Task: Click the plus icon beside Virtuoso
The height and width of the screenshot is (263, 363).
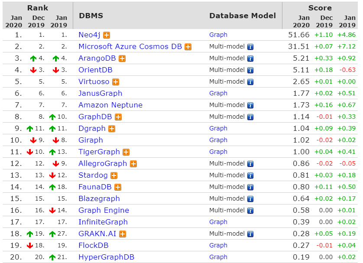Action: coord(116,82)
